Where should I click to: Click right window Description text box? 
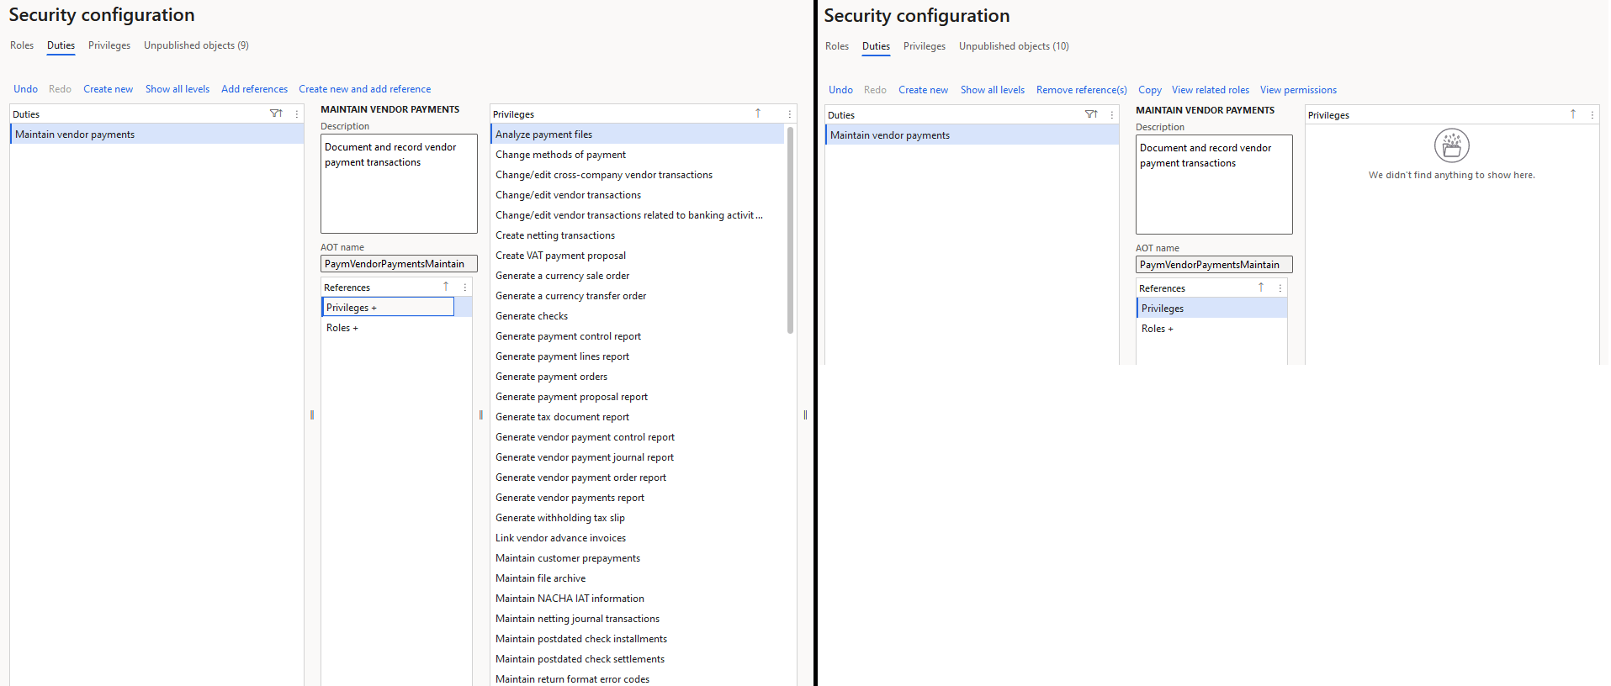(x=1214, y=185)
